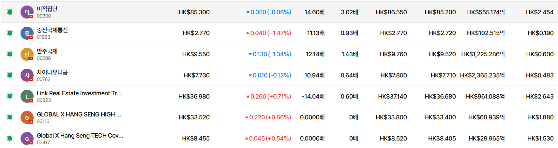Click the green L stock avatar icon
Image resolution: width=558 pixels, height=148 pixels.
(x=27, y=96)
